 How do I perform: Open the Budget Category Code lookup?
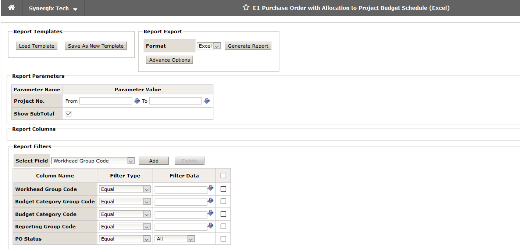pos(210,213)
